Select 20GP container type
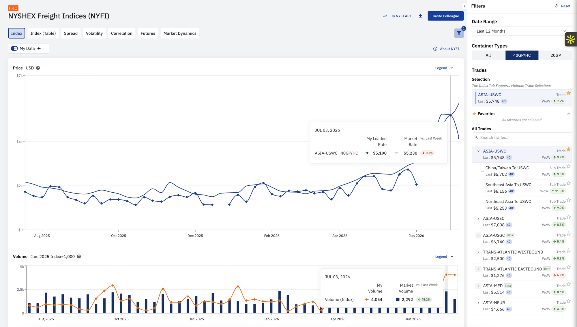577x327 pixels. coord(555,55)
